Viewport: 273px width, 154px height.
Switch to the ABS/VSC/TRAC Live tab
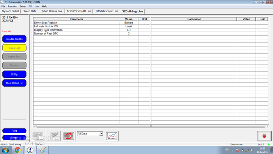click(x=79, y=11)
